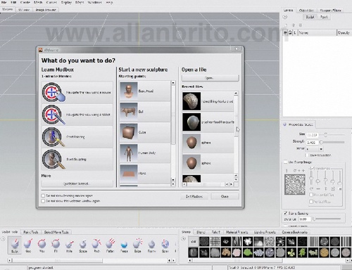The image size is (352, 270).
Task: Choose the Human Body starting point
Action: click(145, 153)
